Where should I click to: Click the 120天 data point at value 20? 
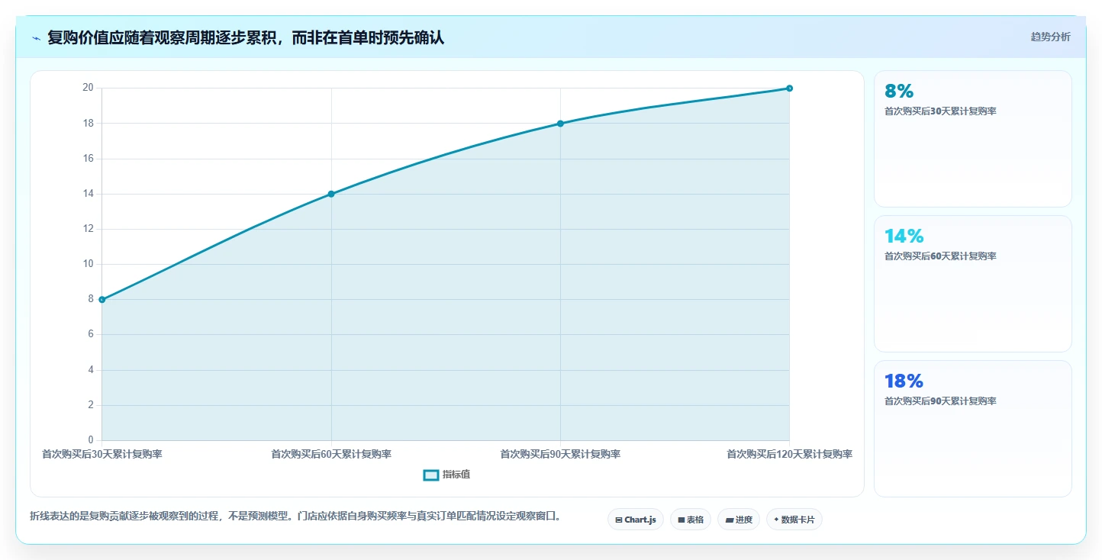[789, 89]
